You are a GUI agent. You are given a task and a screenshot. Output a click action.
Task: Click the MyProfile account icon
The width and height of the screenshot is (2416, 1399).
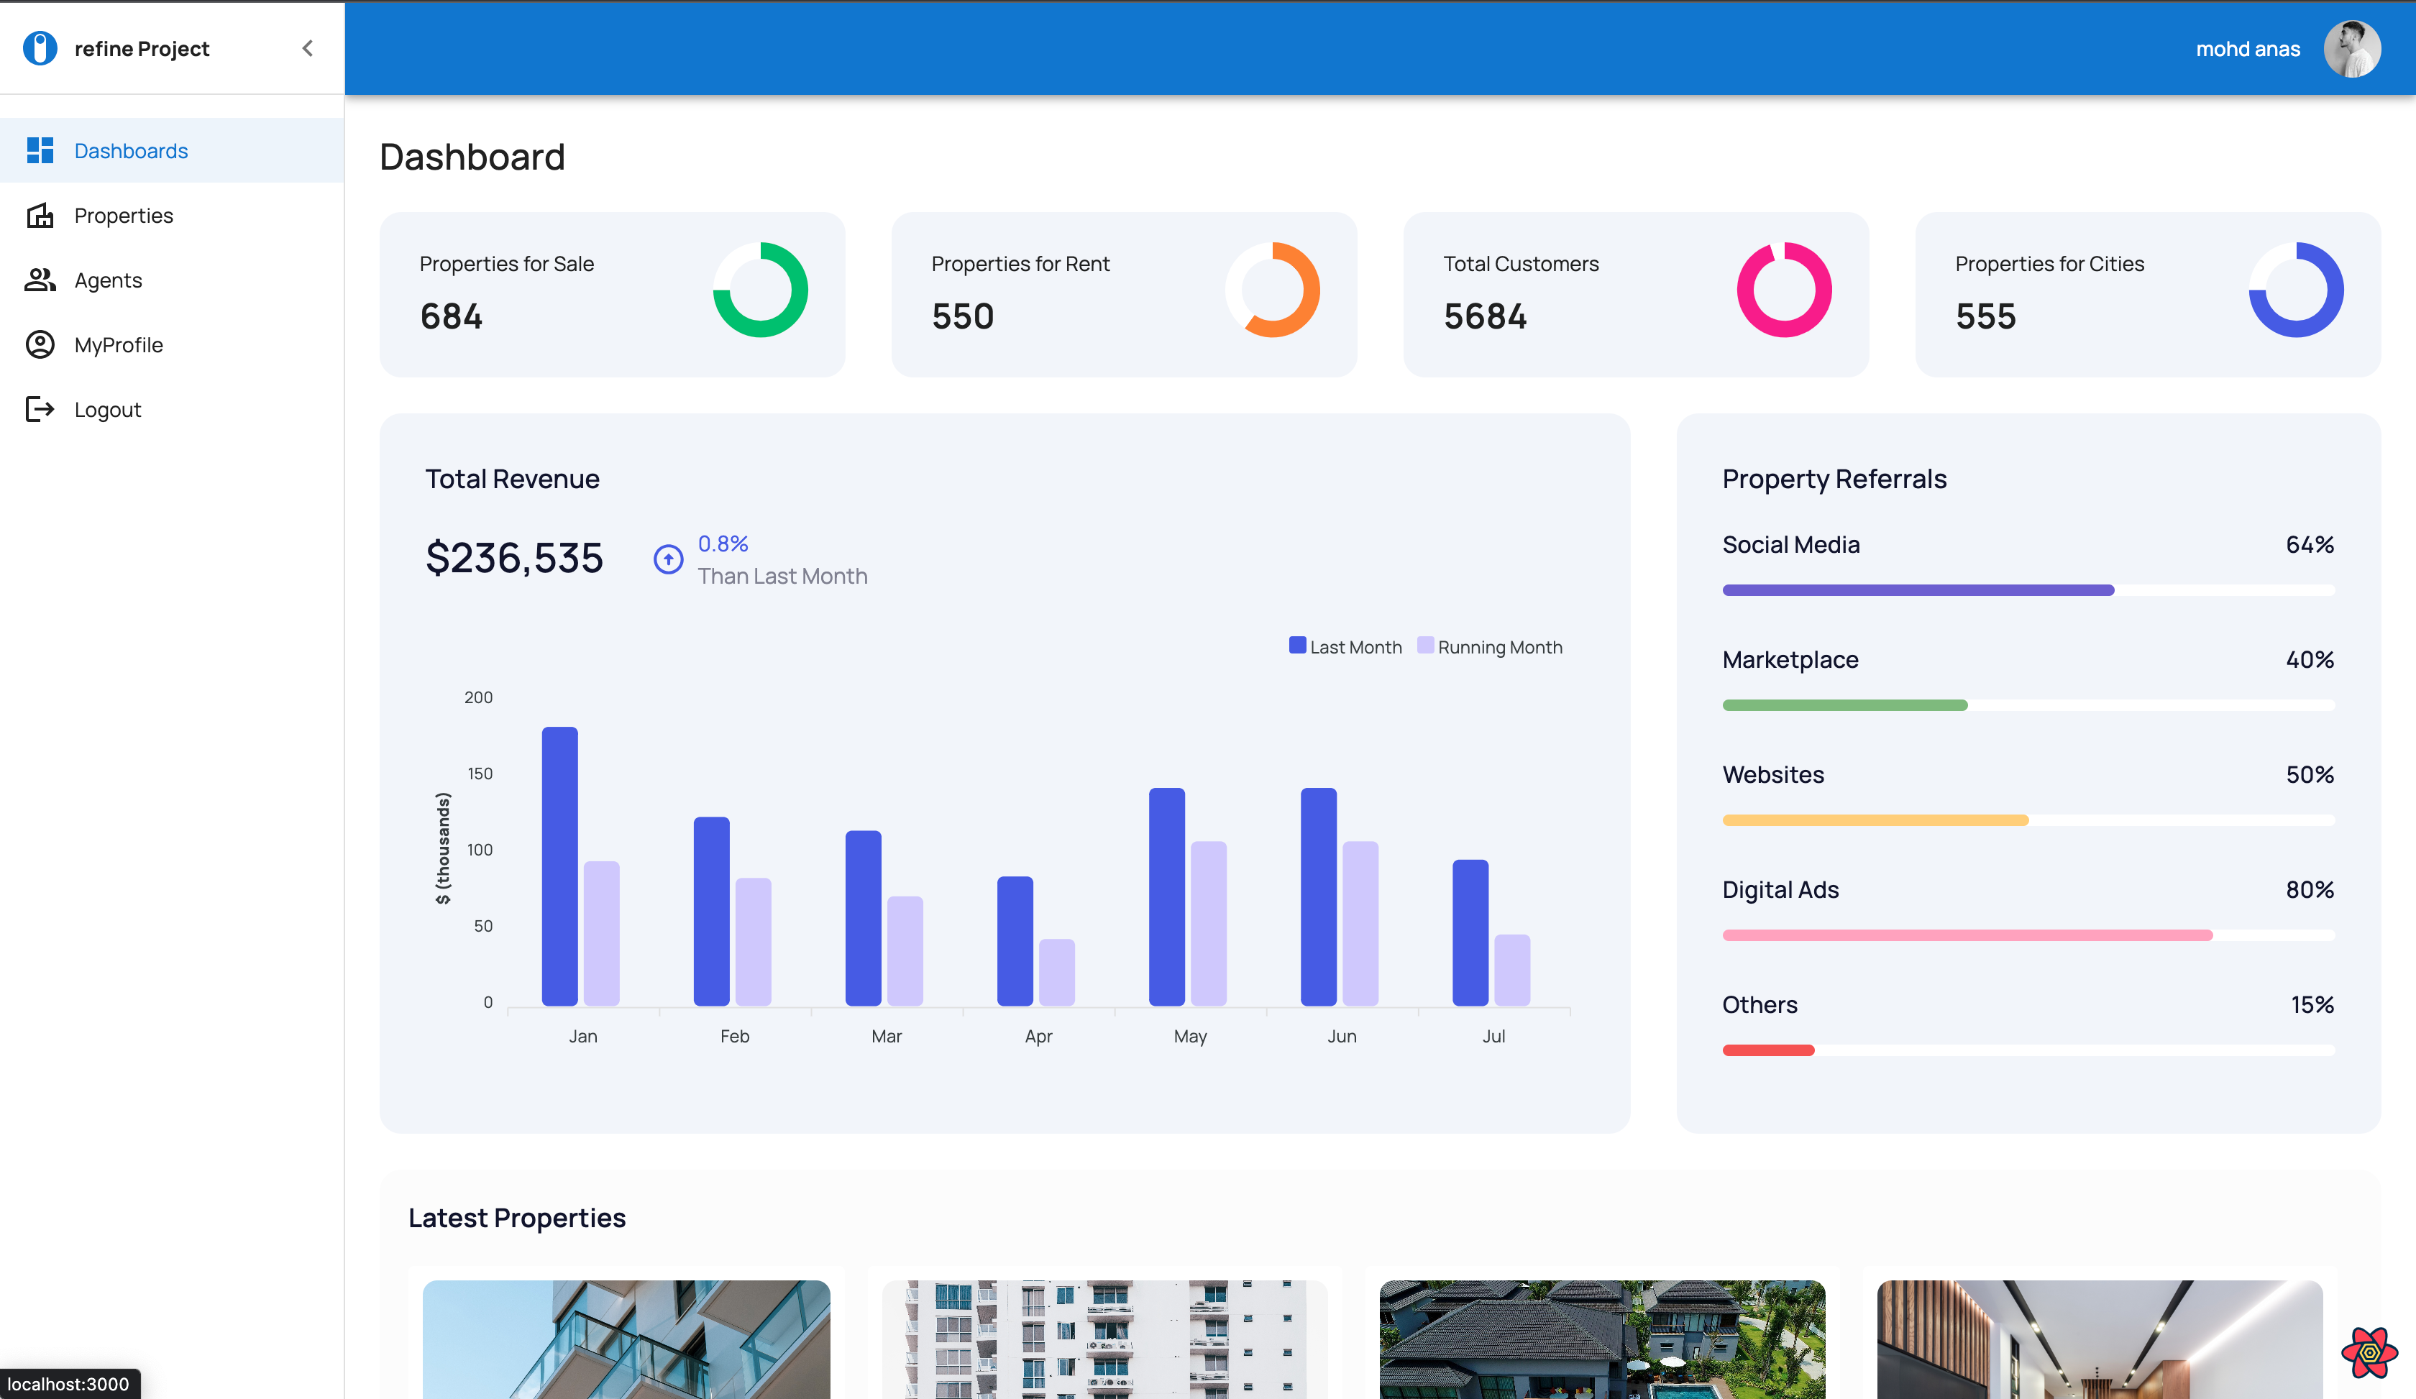click(40, 345)
